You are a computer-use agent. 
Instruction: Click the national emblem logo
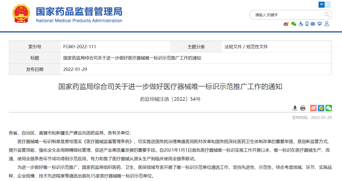point(21,14)
